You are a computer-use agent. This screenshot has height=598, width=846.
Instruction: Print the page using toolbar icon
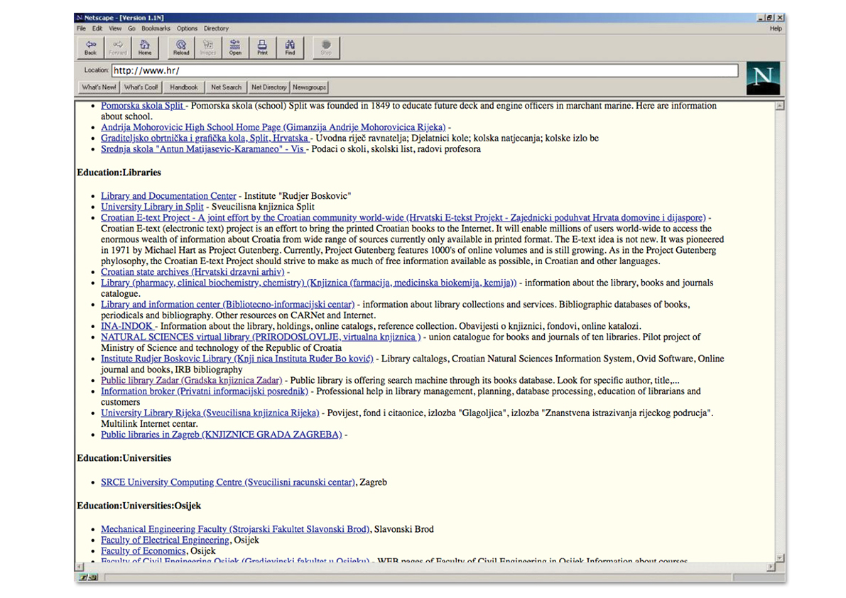pos(262,47)
